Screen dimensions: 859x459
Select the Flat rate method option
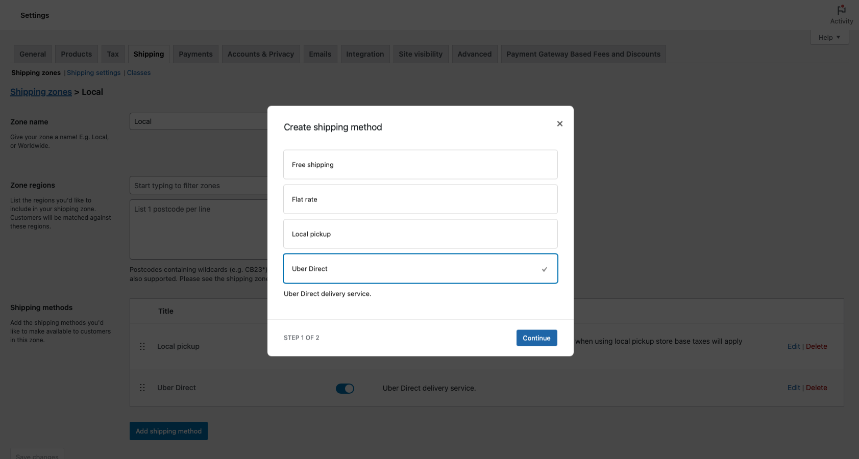point(420,199)
